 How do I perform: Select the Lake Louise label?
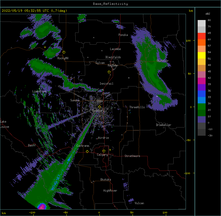pos(5,124)
